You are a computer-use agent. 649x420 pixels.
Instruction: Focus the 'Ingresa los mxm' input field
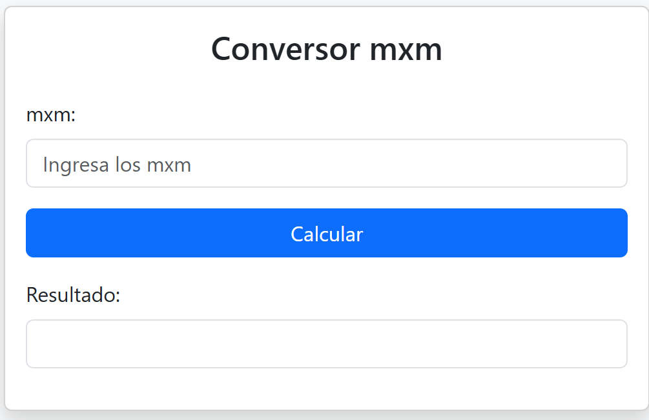click(x=327, y=163)
